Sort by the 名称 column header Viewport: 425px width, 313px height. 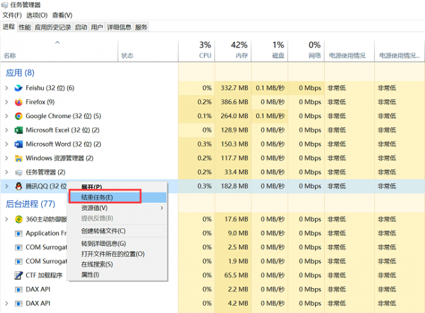(x=59, y=51)
